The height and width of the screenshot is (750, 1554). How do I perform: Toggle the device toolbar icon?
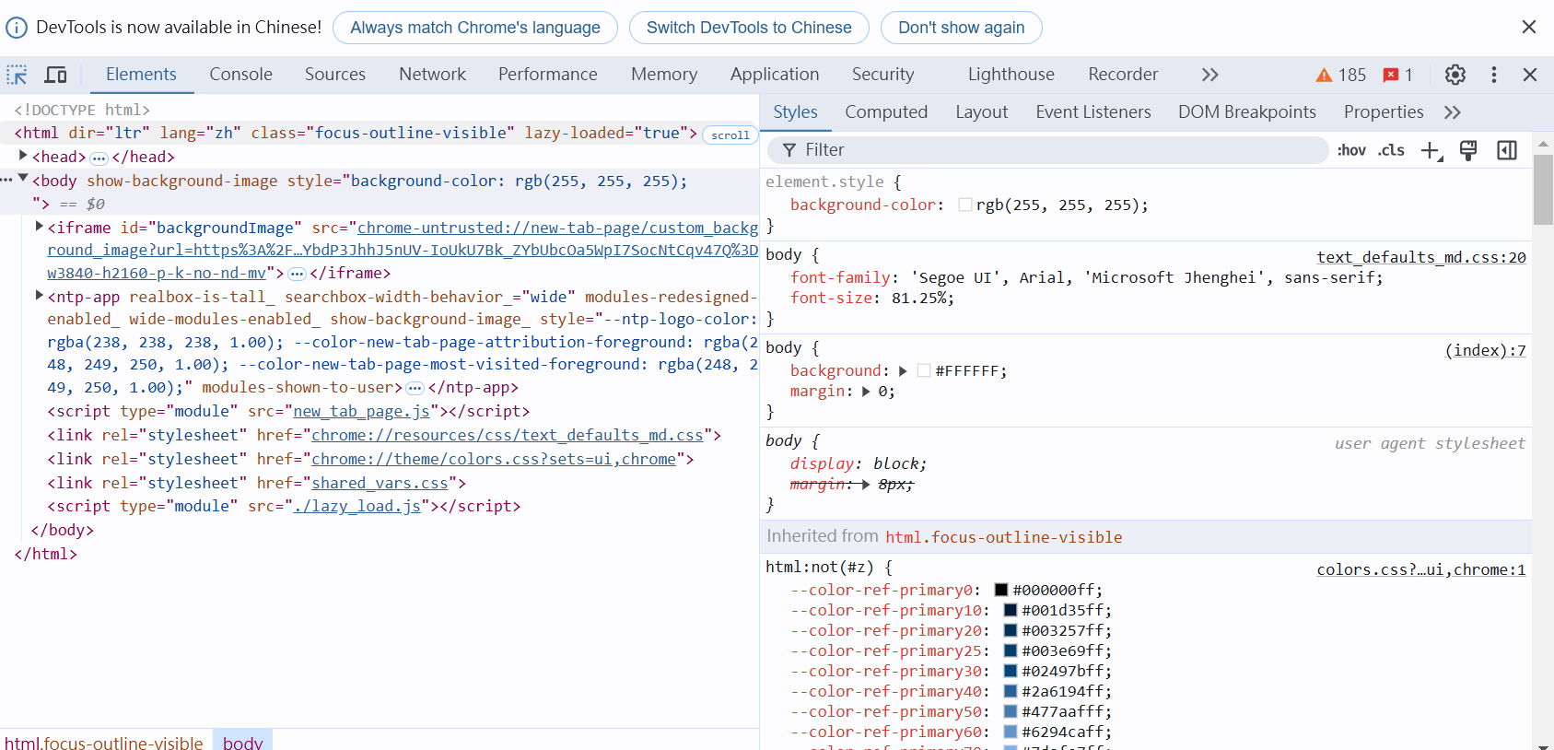(56, 75)
